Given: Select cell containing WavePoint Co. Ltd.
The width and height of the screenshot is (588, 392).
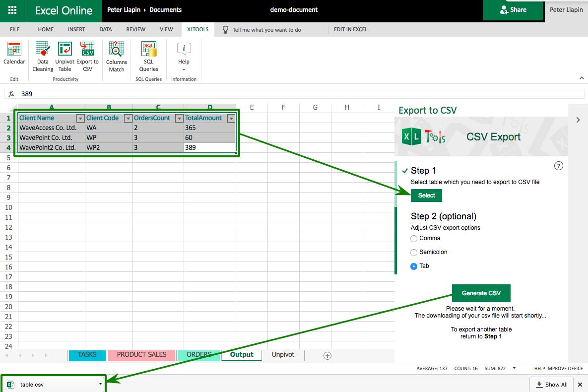Looking at the screenshot, I should click(x=52, y=137).
